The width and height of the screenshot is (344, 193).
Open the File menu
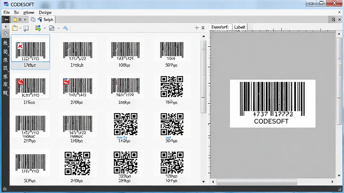pyautogui.click(x=6, y=12)
